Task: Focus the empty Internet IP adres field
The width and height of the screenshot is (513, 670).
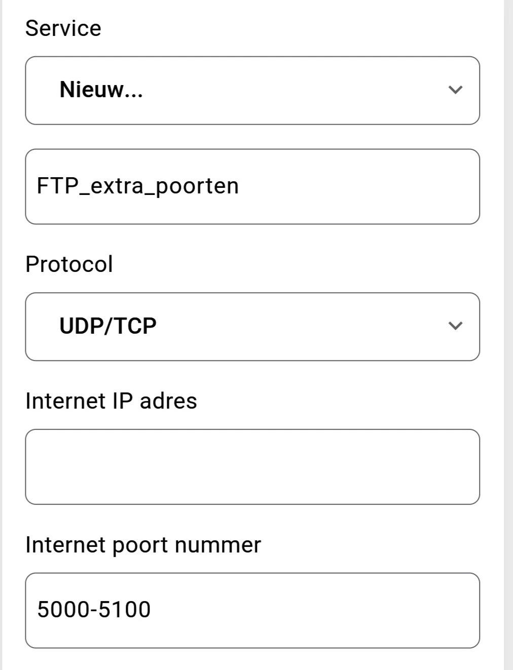Action: click(252, 466)
